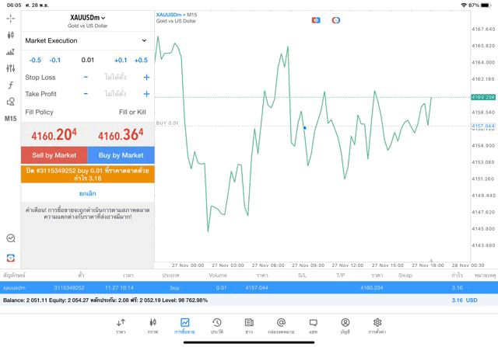Image resolution: width=498 pixels, height=347 pixels.
Task: Open the Settings gear tab in bottom bar
Action: [x=377, y=325]
